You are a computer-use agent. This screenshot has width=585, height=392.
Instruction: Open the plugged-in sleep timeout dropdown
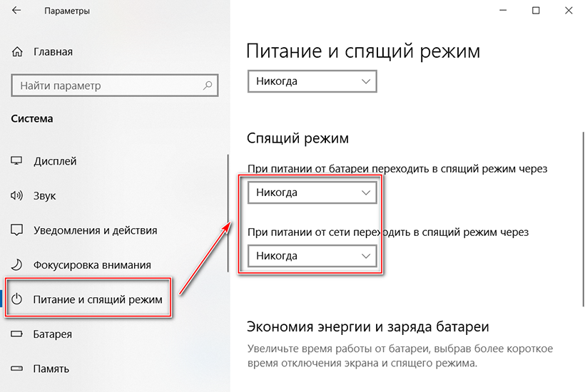312,255
